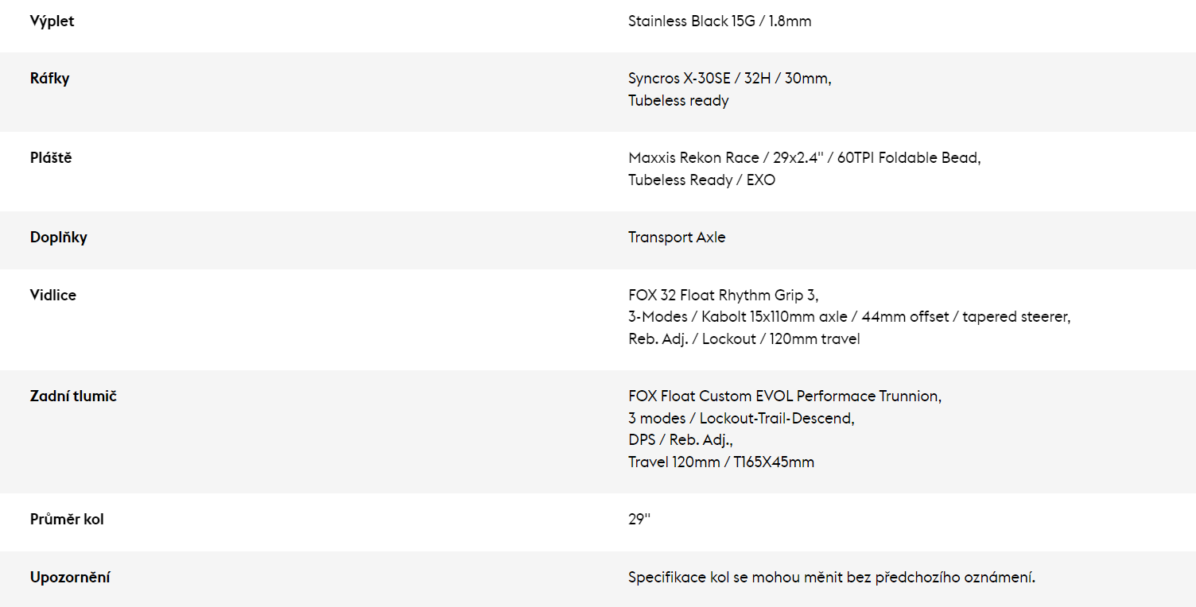Click the Průměr kol row label

click(67, 520)
